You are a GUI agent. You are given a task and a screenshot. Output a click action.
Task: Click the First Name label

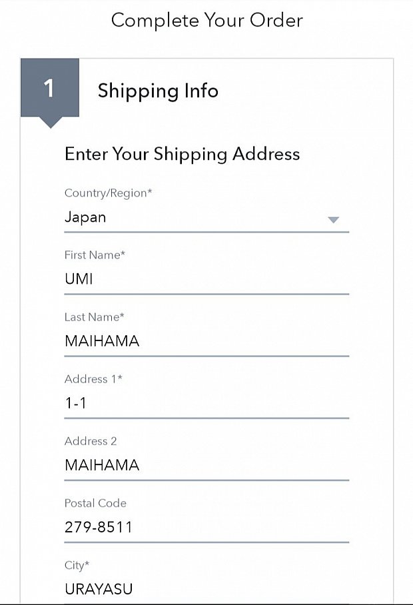[93, 255]
